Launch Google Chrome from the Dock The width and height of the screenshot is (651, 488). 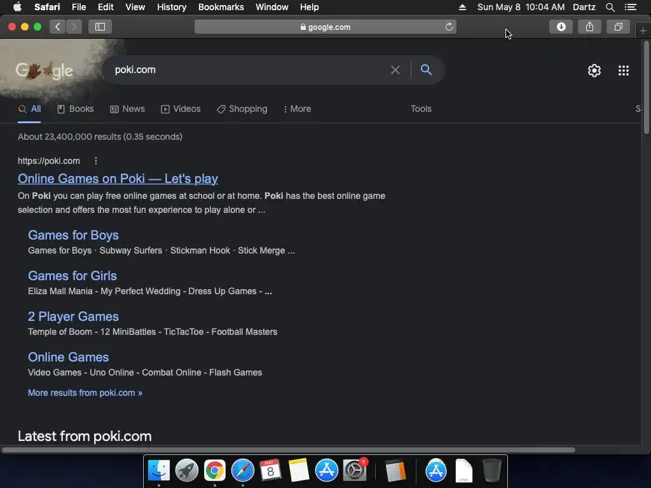214,470
